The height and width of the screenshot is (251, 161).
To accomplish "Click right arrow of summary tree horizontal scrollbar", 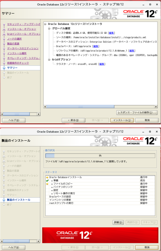I will (156, 107).
